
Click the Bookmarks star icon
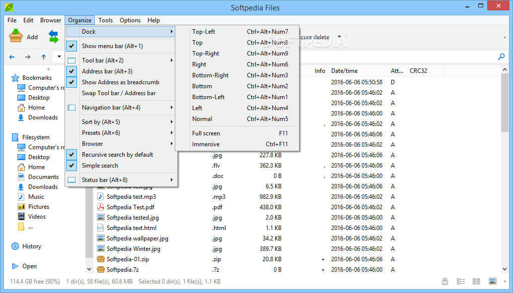(x=15, y=78)
